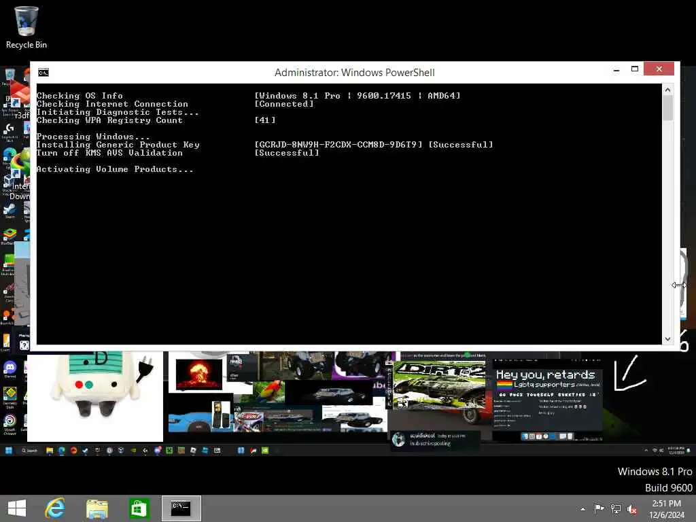Open the network tray icon
Image resolution: width=696 pixels, height=522 pixels.
616,508
